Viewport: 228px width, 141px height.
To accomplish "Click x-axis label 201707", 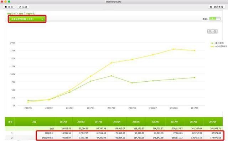I will 153,108.
